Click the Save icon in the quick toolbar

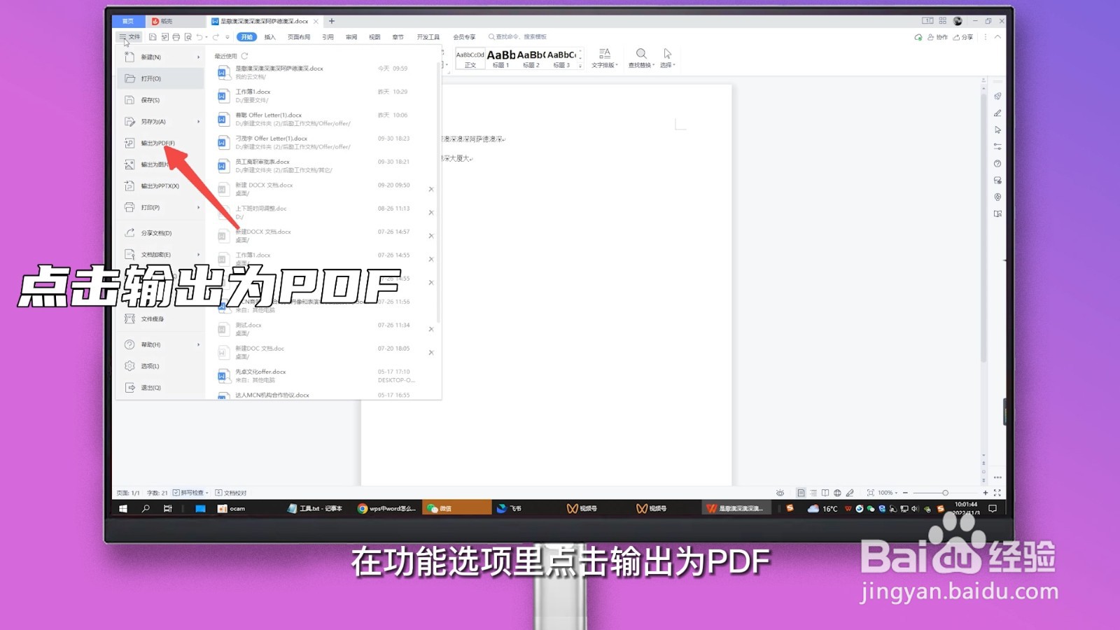coord(153,37)
